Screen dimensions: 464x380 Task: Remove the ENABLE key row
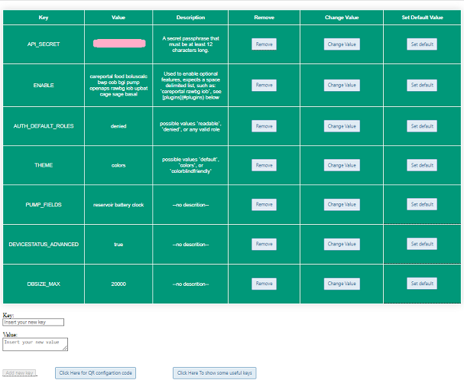pyautogui.click(x=264, y=85)
